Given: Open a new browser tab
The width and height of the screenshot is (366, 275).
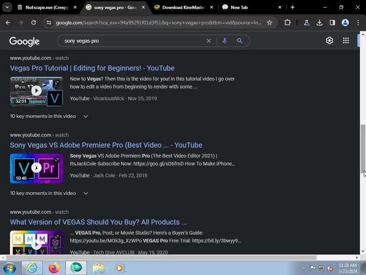Looking at the screenshot, I should (293, 7).
